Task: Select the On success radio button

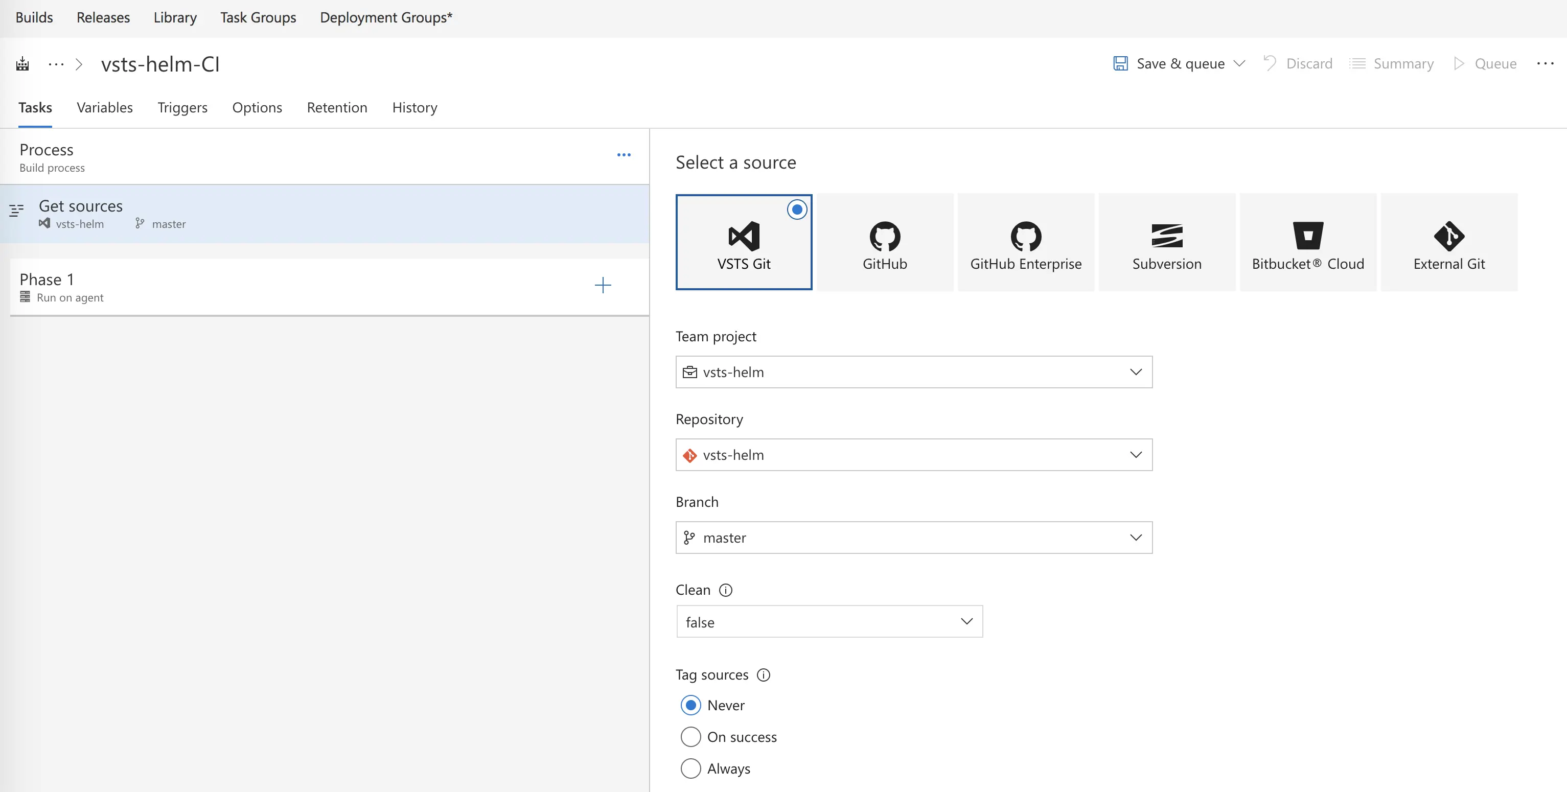Action: click(690, 737)
